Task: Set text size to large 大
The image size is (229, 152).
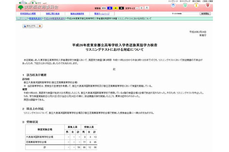Action: pos(147,8)
